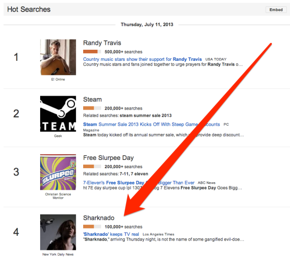Open the Sharknado thumbnail image
This screenshot has width=290, height=258.
(58, 232)
